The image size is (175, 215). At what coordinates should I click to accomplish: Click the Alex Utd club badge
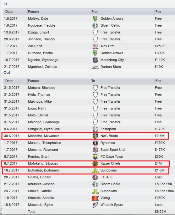[95, 46]
